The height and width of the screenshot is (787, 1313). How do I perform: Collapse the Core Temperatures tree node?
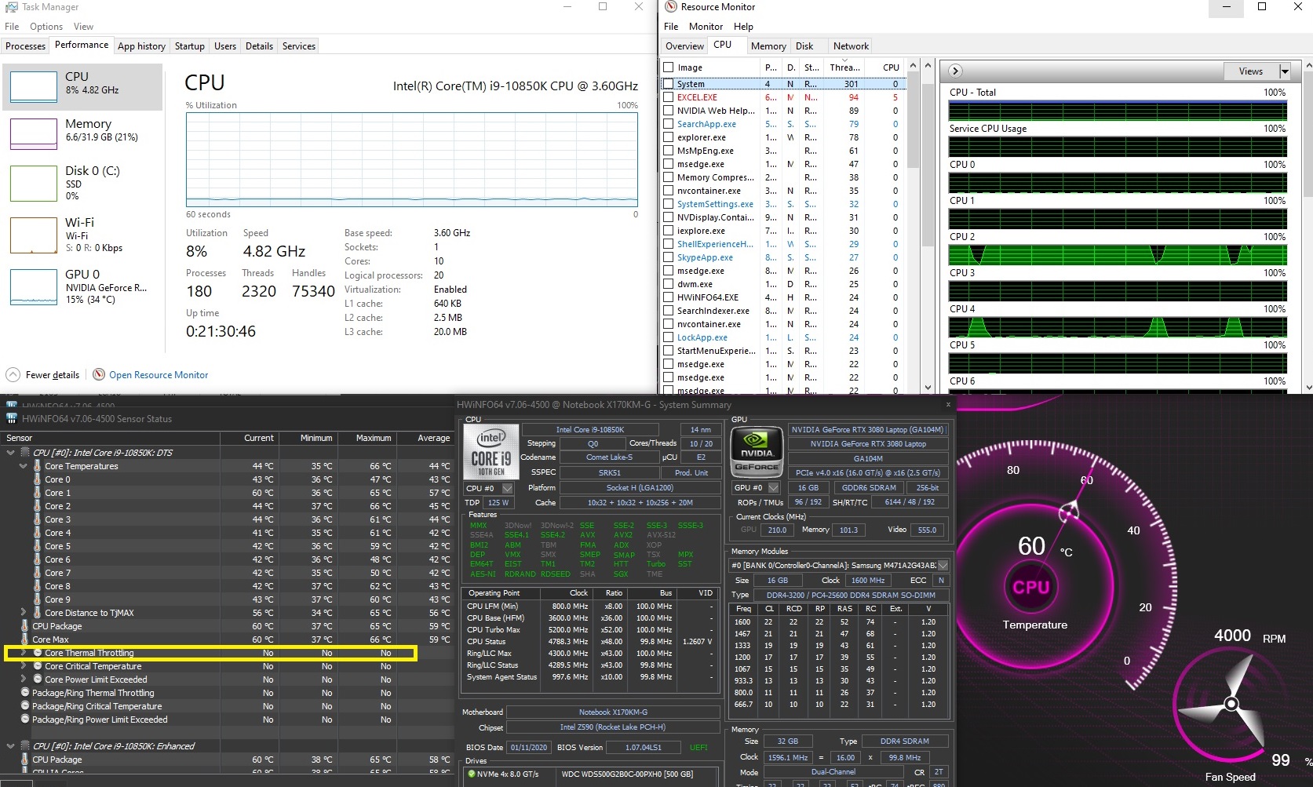(x=23, y=466)
